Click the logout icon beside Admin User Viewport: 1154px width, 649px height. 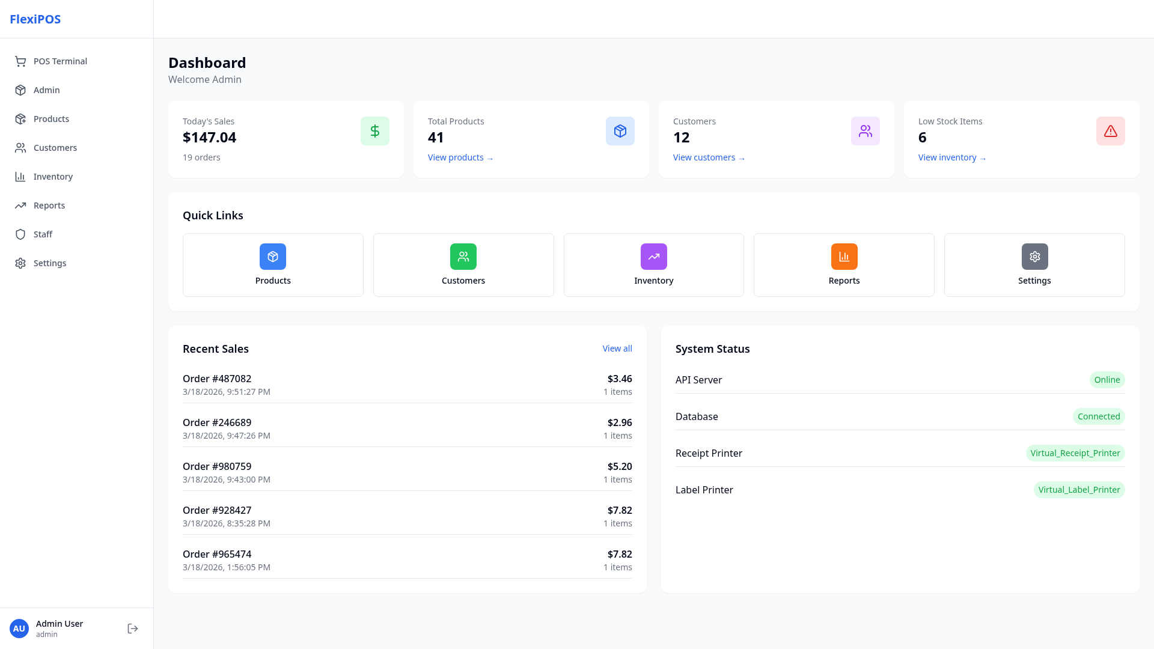133,629
